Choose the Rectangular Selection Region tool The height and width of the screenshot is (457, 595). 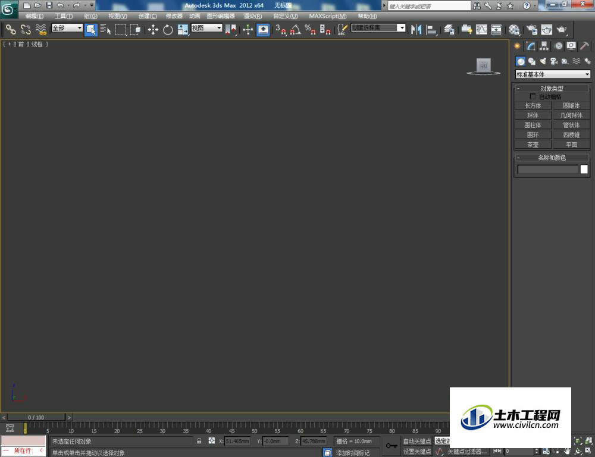(121, 29)
